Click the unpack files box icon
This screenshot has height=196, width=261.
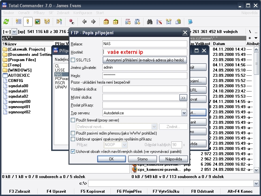click(x=115, y=22)
